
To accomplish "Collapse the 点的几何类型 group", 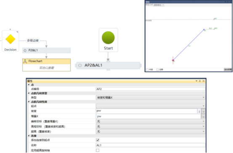I will pos(29,93).
